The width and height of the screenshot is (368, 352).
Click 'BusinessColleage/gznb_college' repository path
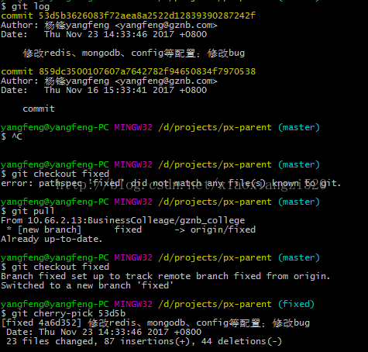click(166, 220)
